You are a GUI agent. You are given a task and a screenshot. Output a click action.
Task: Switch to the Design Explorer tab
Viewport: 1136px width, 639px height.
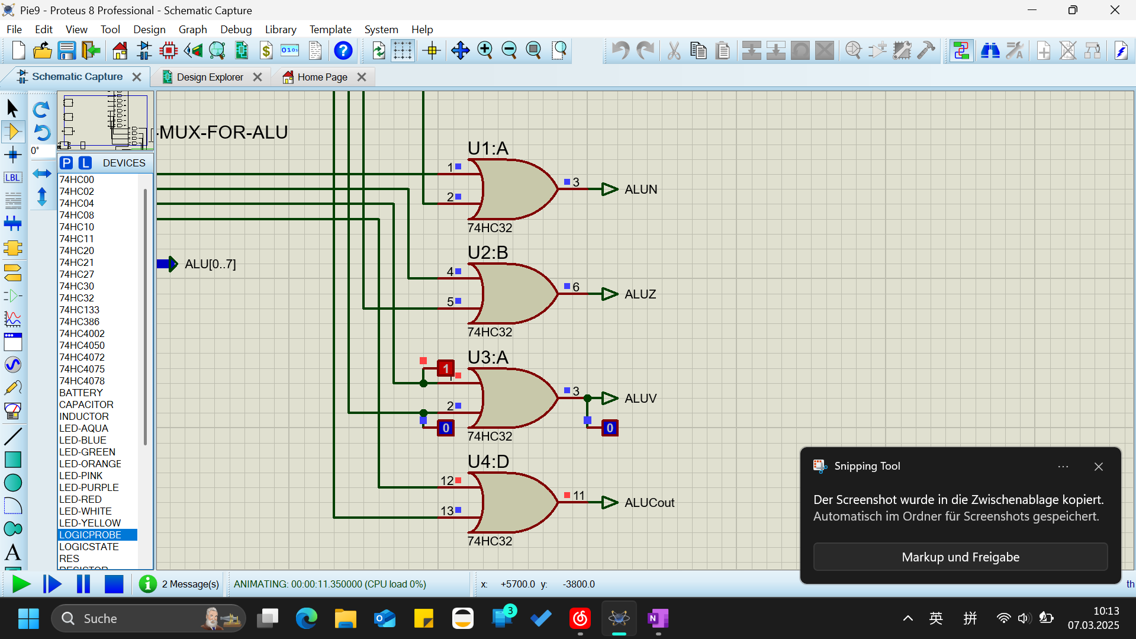point(211,77)
